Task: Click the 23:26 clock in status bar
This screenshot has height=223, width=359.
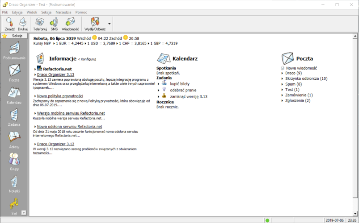Action: tap(352, 220)
